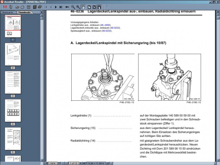
Task: Go to last page via status bar
Action: [84, 163]
